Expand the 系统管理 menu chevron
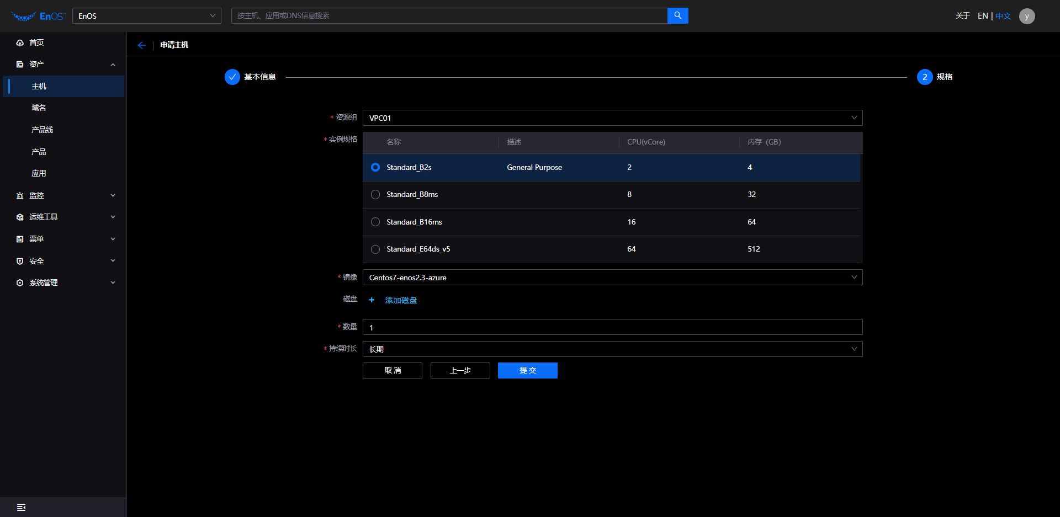 (113, 283)
